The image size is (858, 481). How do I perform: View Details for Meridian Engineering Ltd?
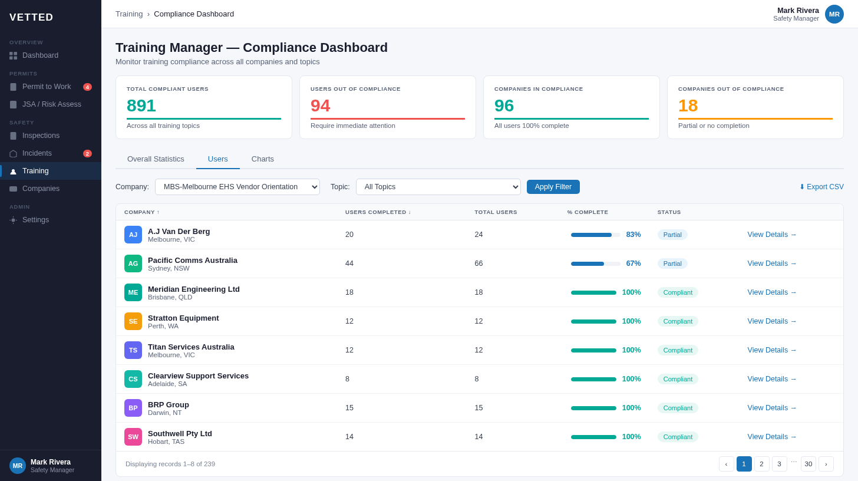coord(771,292)
